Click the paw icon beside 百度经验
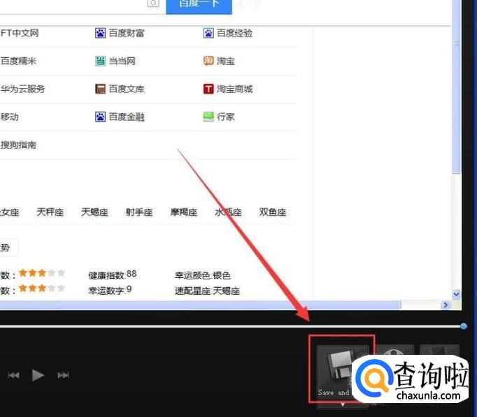This screenshot has width=477, height=417. pos(208,33)
